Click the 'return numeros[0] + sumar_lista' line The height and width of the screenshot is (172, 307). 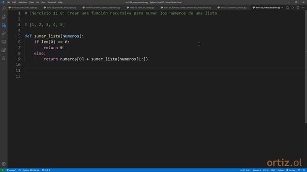96,59
